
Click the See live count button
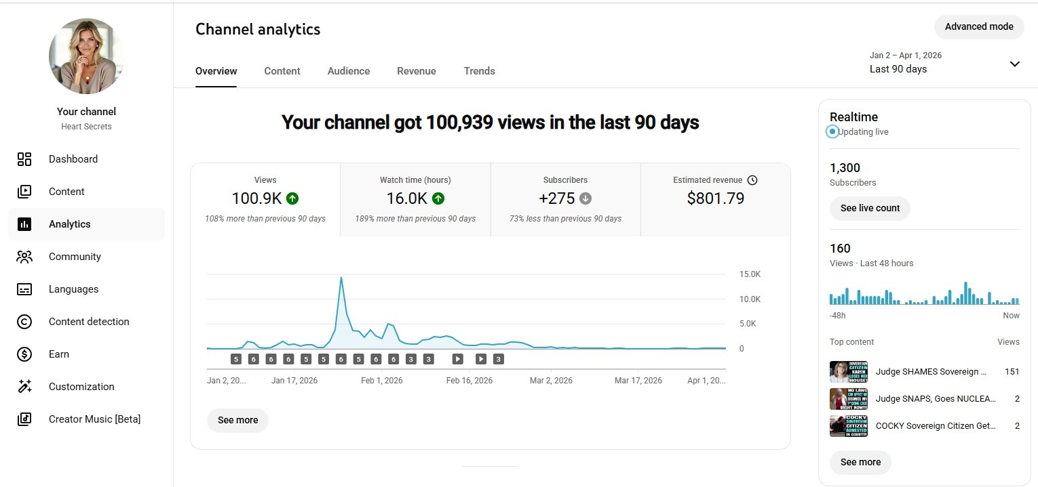[x=870, y=208]
